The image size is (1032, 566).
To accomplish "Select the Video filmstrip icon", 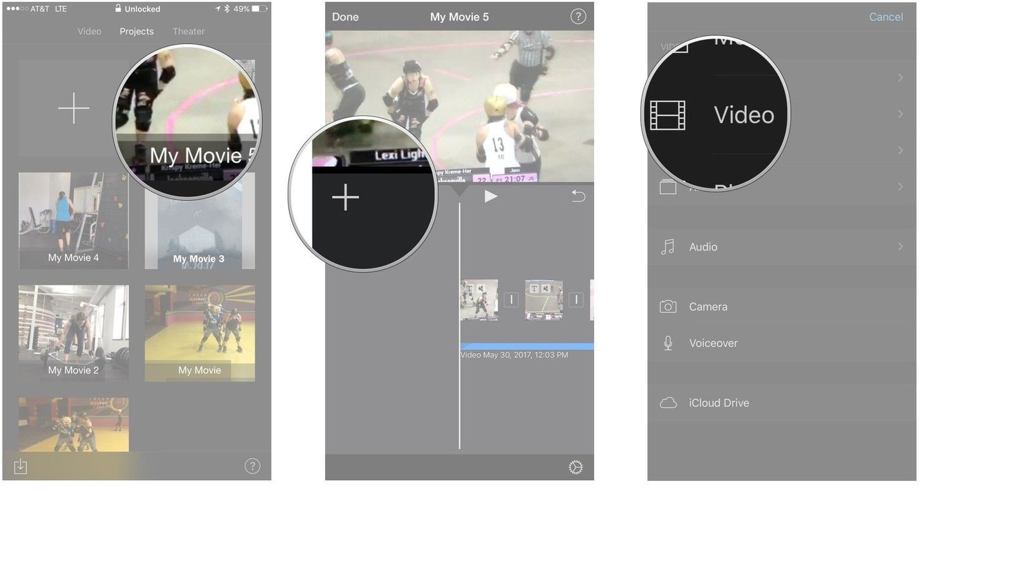I will coord(668,116).
